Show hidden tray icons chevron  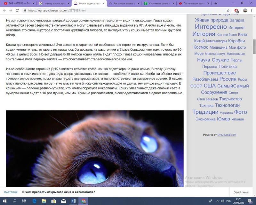(218, 201)
